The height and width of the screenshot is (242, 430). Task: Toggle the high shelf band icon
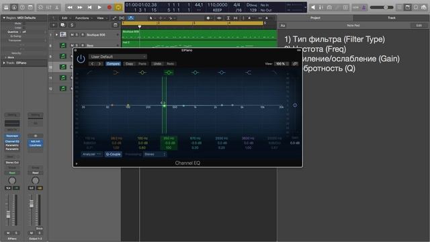[x=248, y=73]
